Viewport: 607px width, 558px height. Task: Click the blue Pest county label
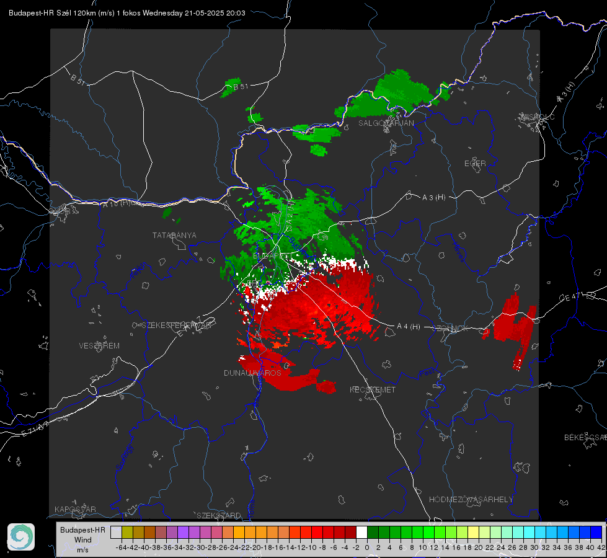point(427,373)
